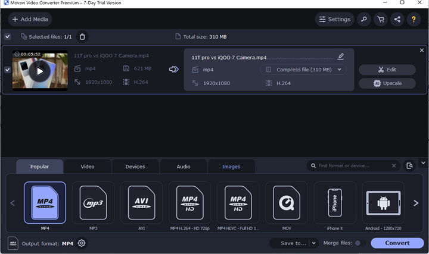Open the shopping cart purchase icon
Viewport: 429px width, 254px height.
tap(381, 20)
